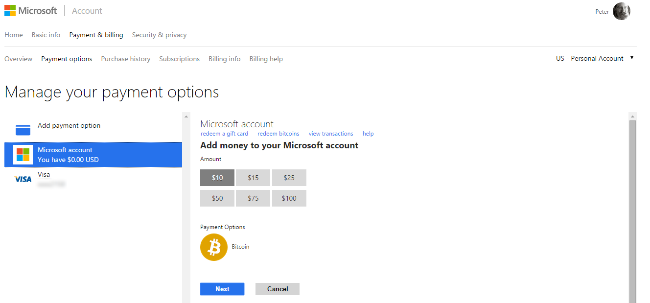
Task: Click the help link
Action: coord(368,134)
